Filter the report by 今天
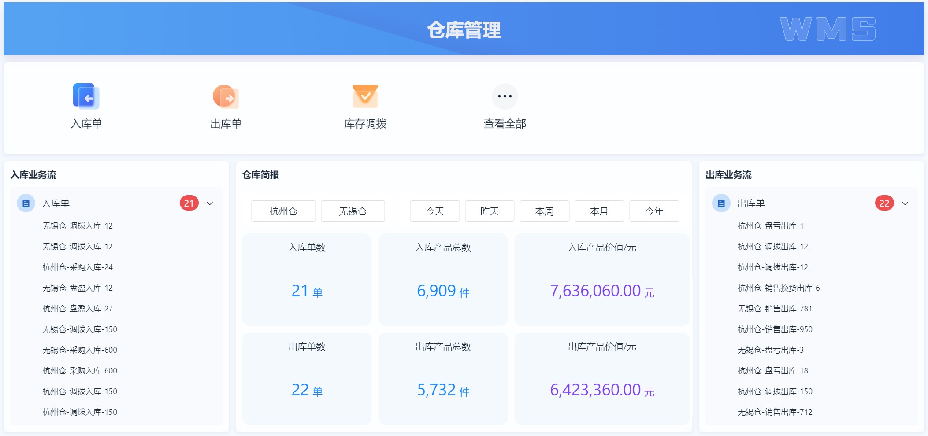Screen dimensions: 928x436 435,211
